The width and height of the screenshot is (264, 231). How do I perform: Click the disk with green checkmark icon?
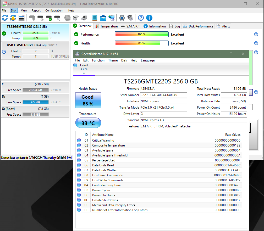click(x=49, y=18)
